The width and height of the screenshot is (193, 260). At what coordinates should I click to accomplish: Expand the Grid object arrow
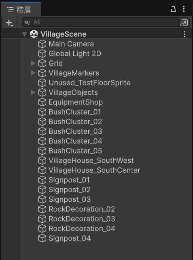pos(33,63)
